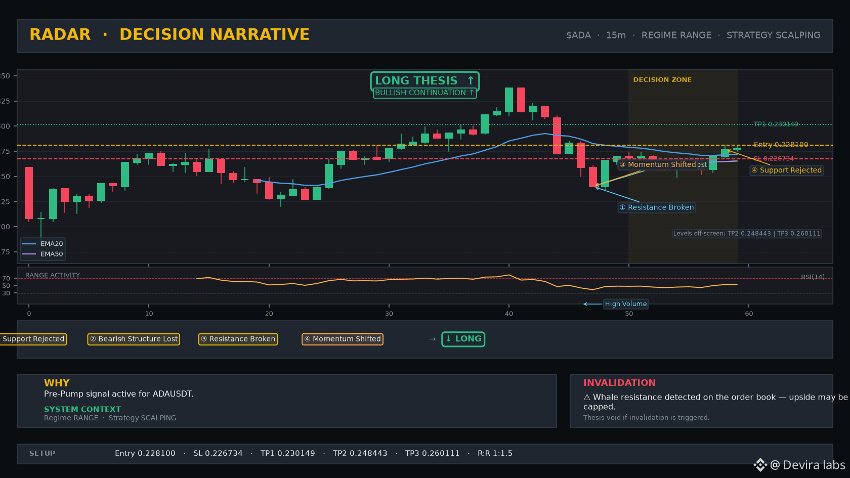Click the Support Rejected annotation on the chart
Screen dimensions: 850x478
click(x=787, y=170)
